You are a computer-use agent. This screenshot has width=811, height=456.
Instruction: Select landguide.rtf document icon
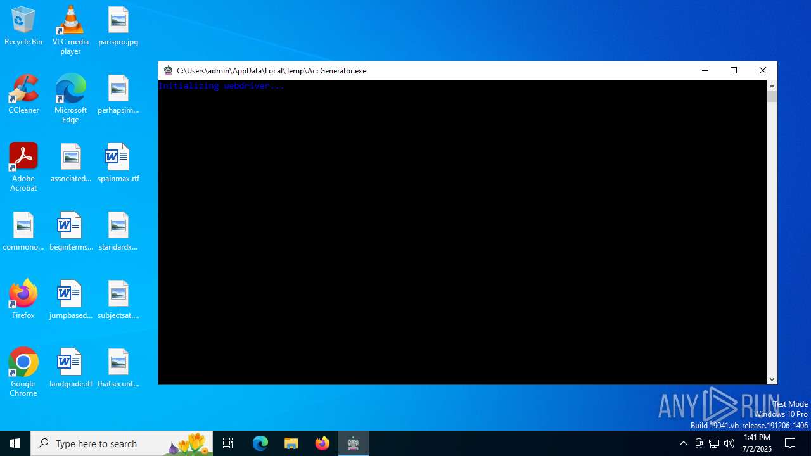coord(70,368)
